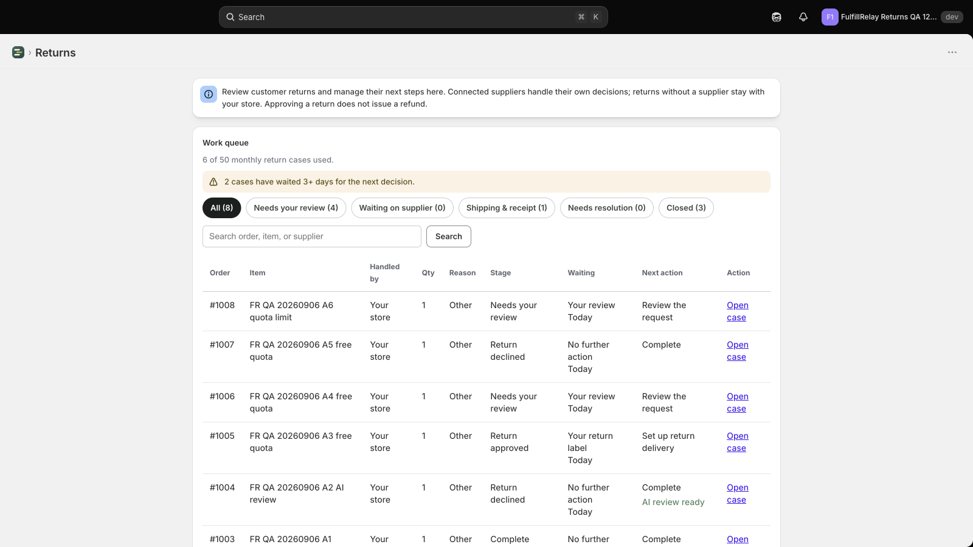This screenshot has height=547, width=973.
Task: Switch to Needs your review (4) tab
Action: [x=296, y=208]
